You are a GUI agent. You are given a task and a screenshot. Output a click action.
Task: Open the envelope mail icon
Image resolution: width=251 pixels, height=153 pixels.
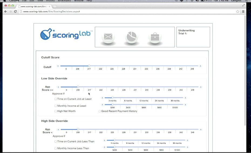[108, 37]
